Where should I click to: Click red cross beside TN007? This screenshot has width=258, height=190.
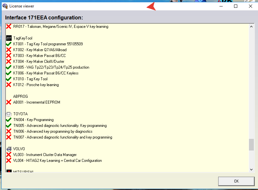[x=9, y=137]
